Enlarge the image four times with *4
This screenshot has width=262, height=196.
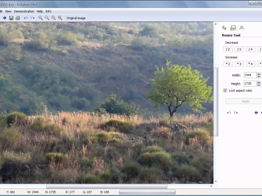click(251, 64)
